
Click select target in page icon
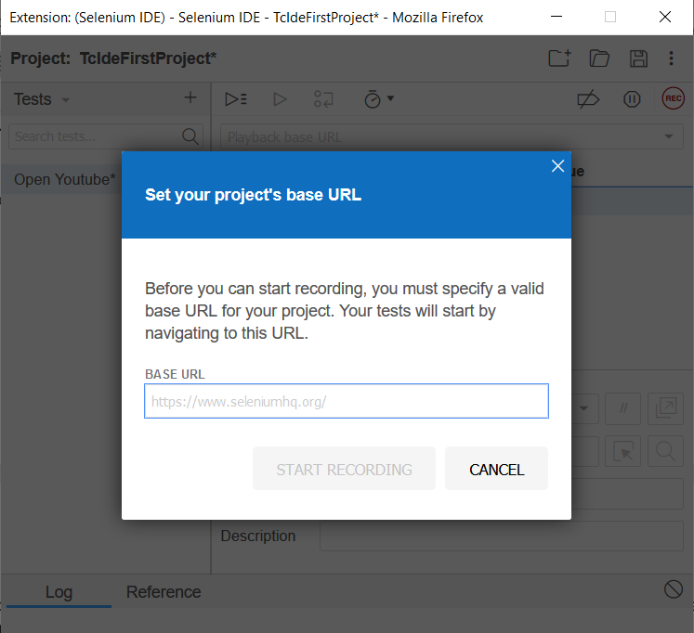623,451
